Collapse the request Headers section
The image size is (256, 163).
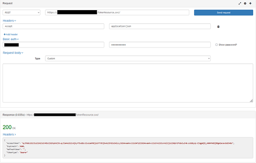9,21
